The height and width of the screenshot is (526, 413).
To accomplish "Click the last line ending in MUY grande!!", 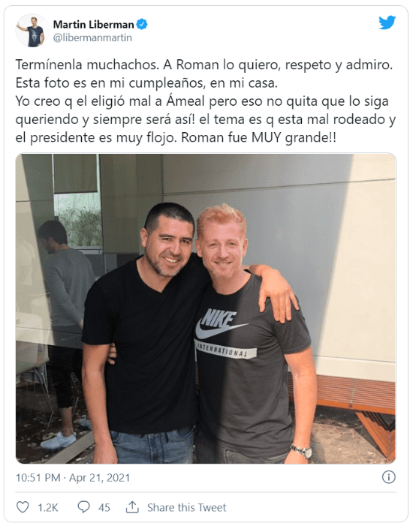I will tap(176, 137).
